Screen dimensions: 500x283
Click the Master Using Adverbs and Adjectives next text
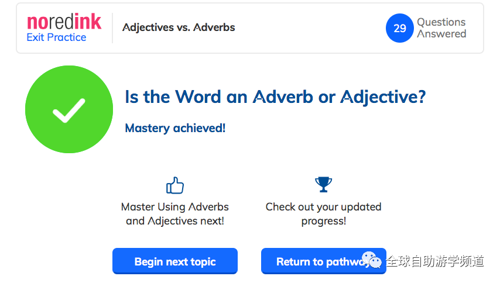click(174, 214)
